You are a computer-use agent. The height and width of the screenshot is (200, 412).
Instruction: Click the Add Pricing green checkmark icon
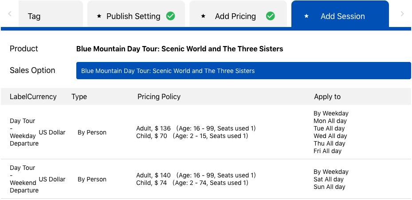[270, 16]
